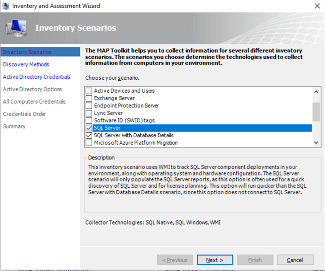Viewport: 325px width, 271px height.
Task: Check the Active Devices and Users checkbox
Action: [89, 91]
